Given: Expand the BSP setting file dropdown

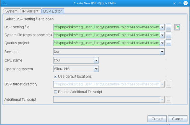Looking at the screenshot, I should (162, 27).
